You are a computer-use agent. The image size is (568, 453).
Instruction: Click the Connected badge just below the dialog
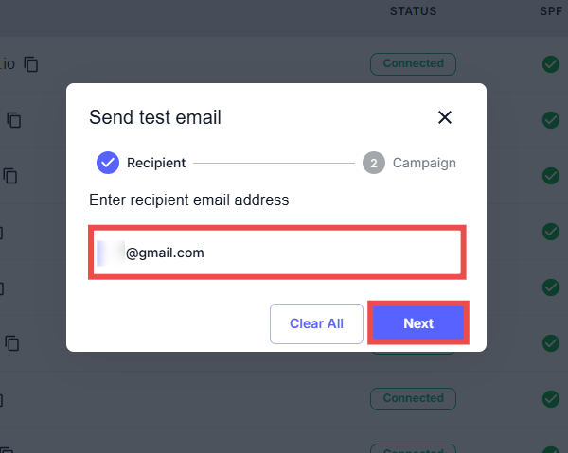click(413, 398)
